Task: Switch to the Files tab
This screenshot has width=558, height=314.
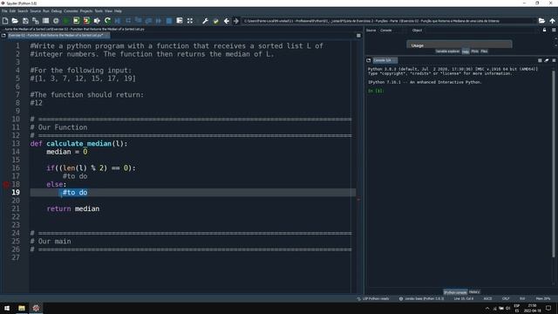Action: [484, 51]
